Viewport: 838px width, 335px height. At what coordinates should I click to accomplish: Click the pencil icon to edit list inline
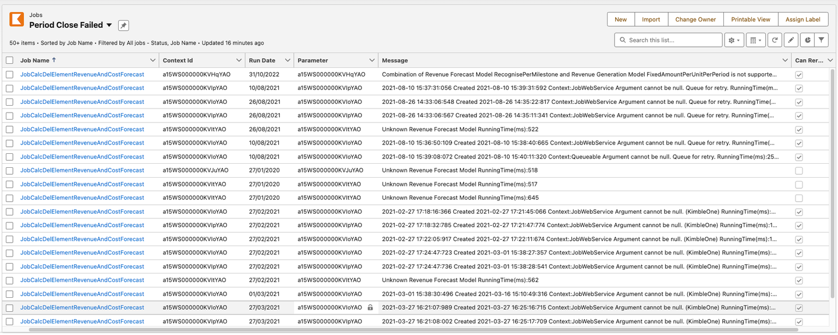click(790, 40)
